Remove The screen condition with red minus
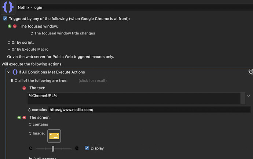 [24, 118]
